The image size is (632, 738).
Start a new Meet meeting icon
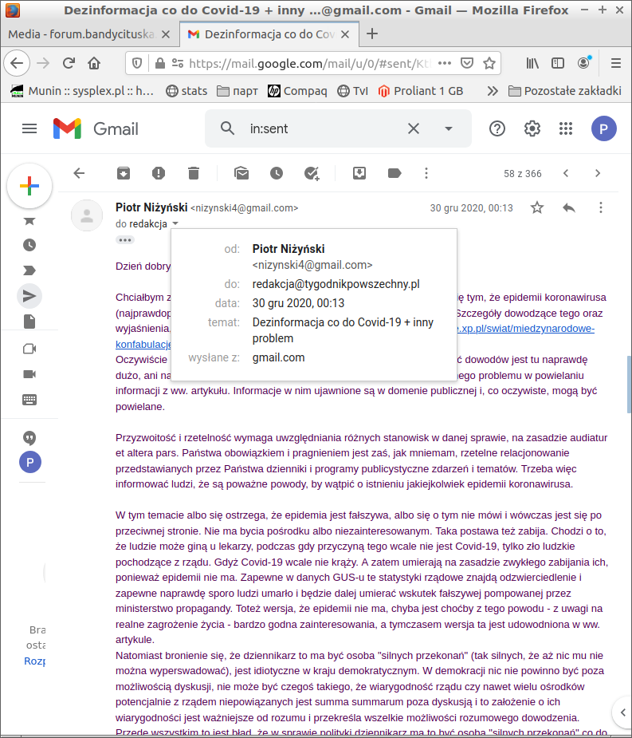tap(29, 349)
